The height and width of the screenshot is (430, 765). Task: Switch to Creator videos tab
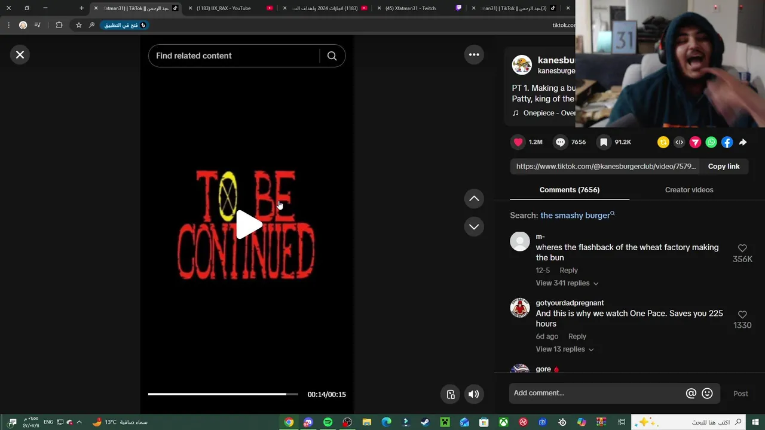tap(689, 190)
